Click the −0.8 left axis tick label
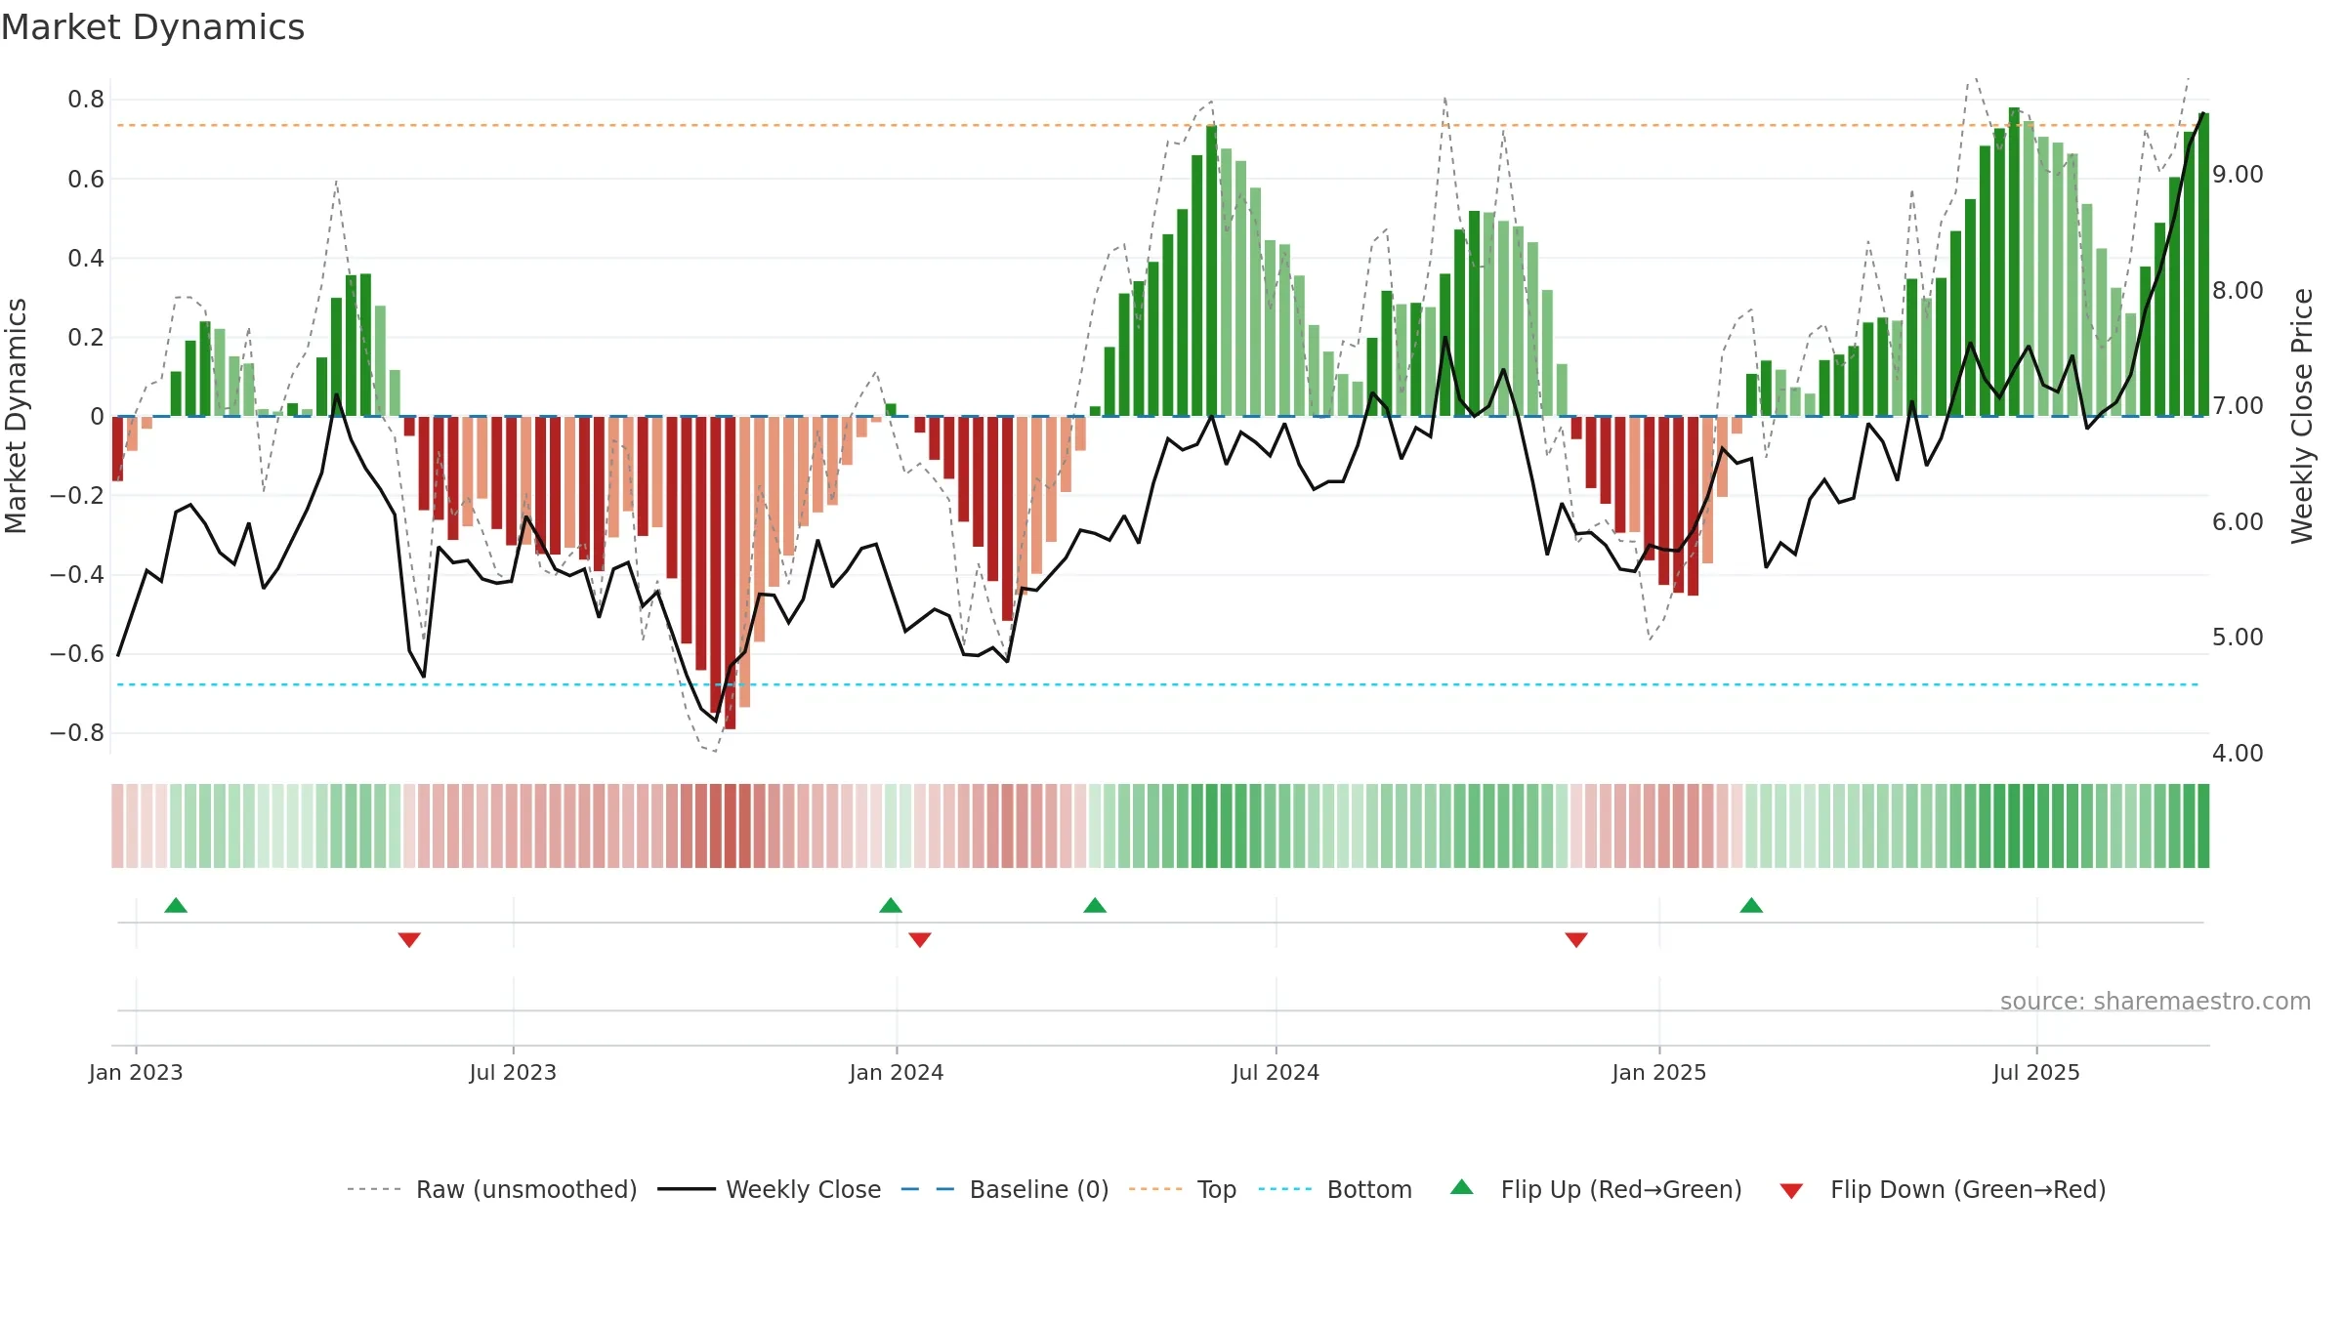The width and height of the screenshot is (2344, 1318). point(77,733)
